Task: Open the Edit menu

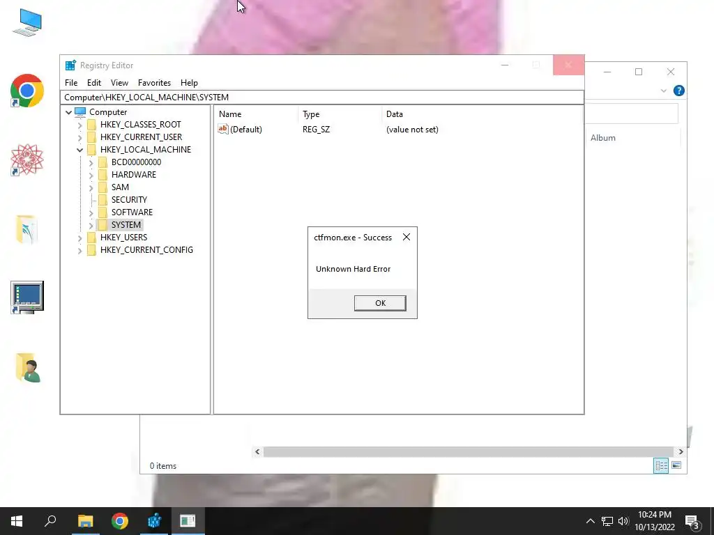Action: pos(94,83)
